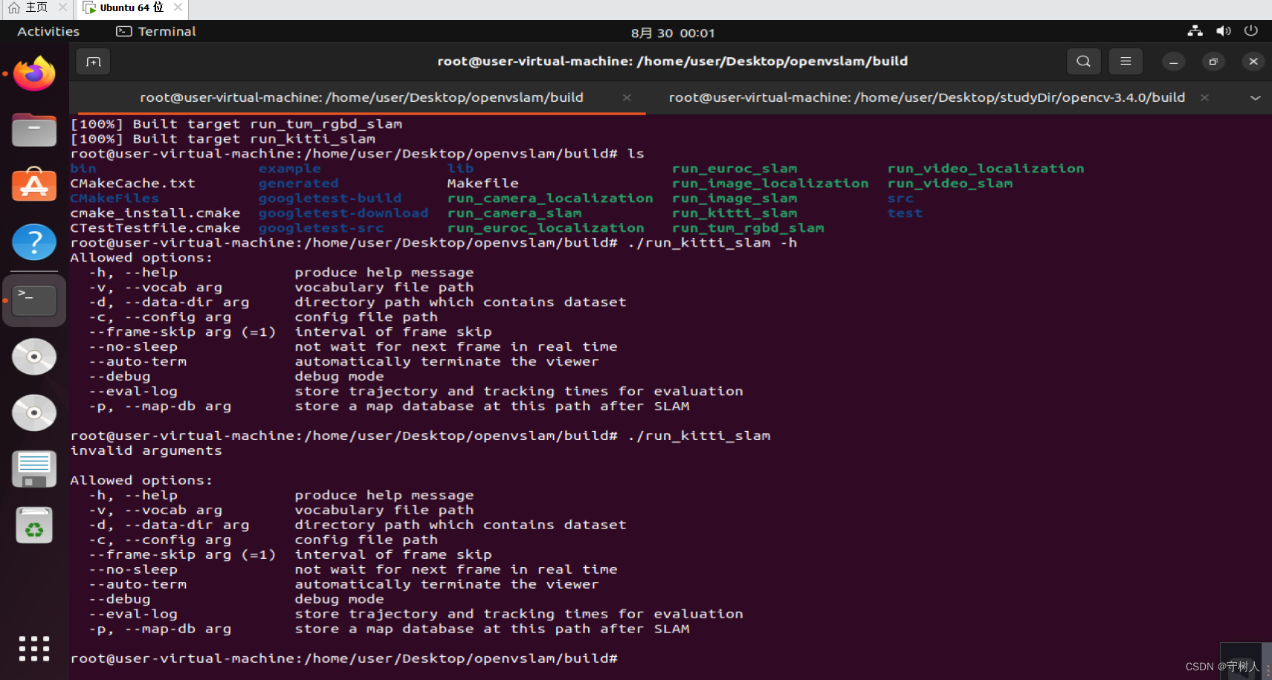Viewport: 1272px width, 680px height.
Task: Close the terminal window
Action: pyautogui.click(x=1253, y=62)
